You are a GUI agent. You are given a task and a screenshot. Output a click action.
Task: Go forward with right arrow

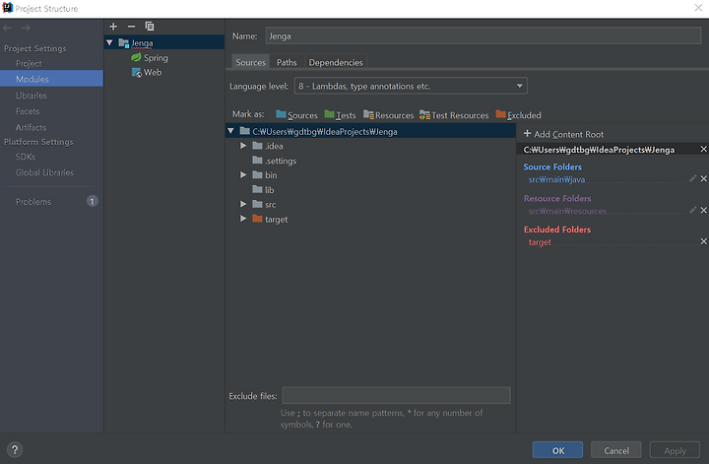point(26,28)
